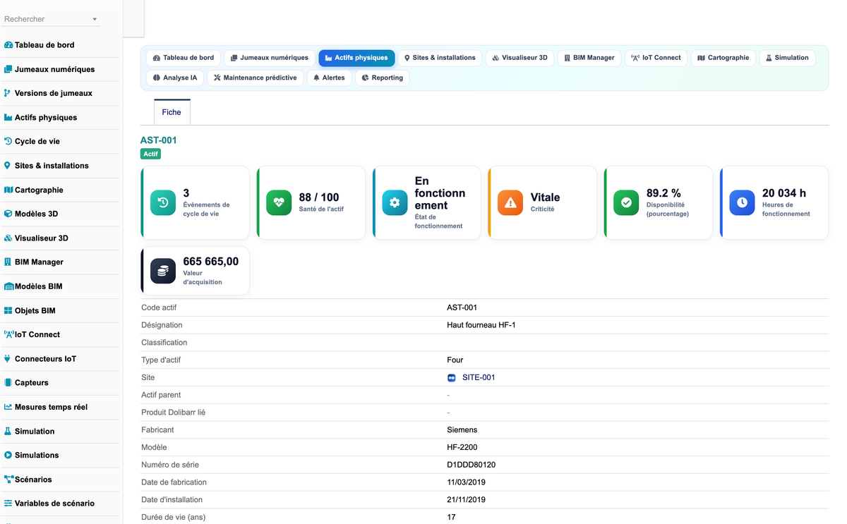Viewport: 847px width, 524px height.
Task: Open Reporting navigation item
Action: point(383,78)
